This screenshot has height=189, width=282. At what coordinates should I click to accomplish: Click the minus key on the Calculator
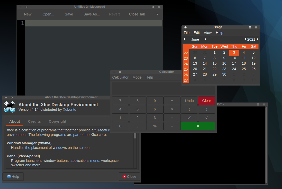click(172, 118)
